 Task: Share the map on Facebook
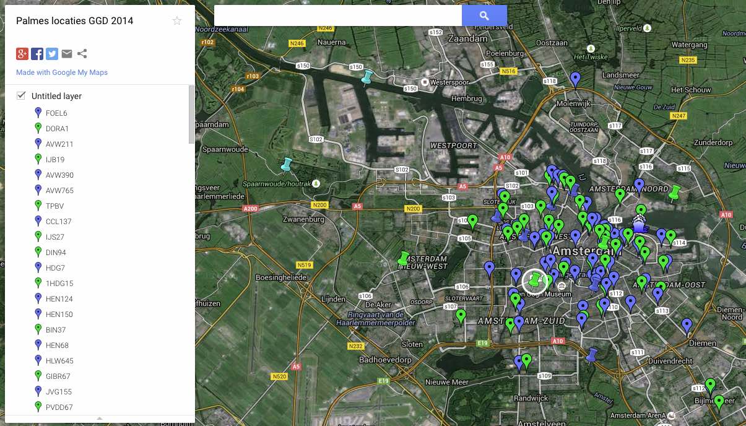coord(37,54)
